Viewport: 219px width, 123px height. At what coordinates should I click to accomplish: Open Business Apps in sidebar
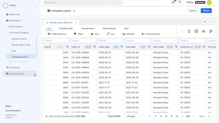pos(20,74)
